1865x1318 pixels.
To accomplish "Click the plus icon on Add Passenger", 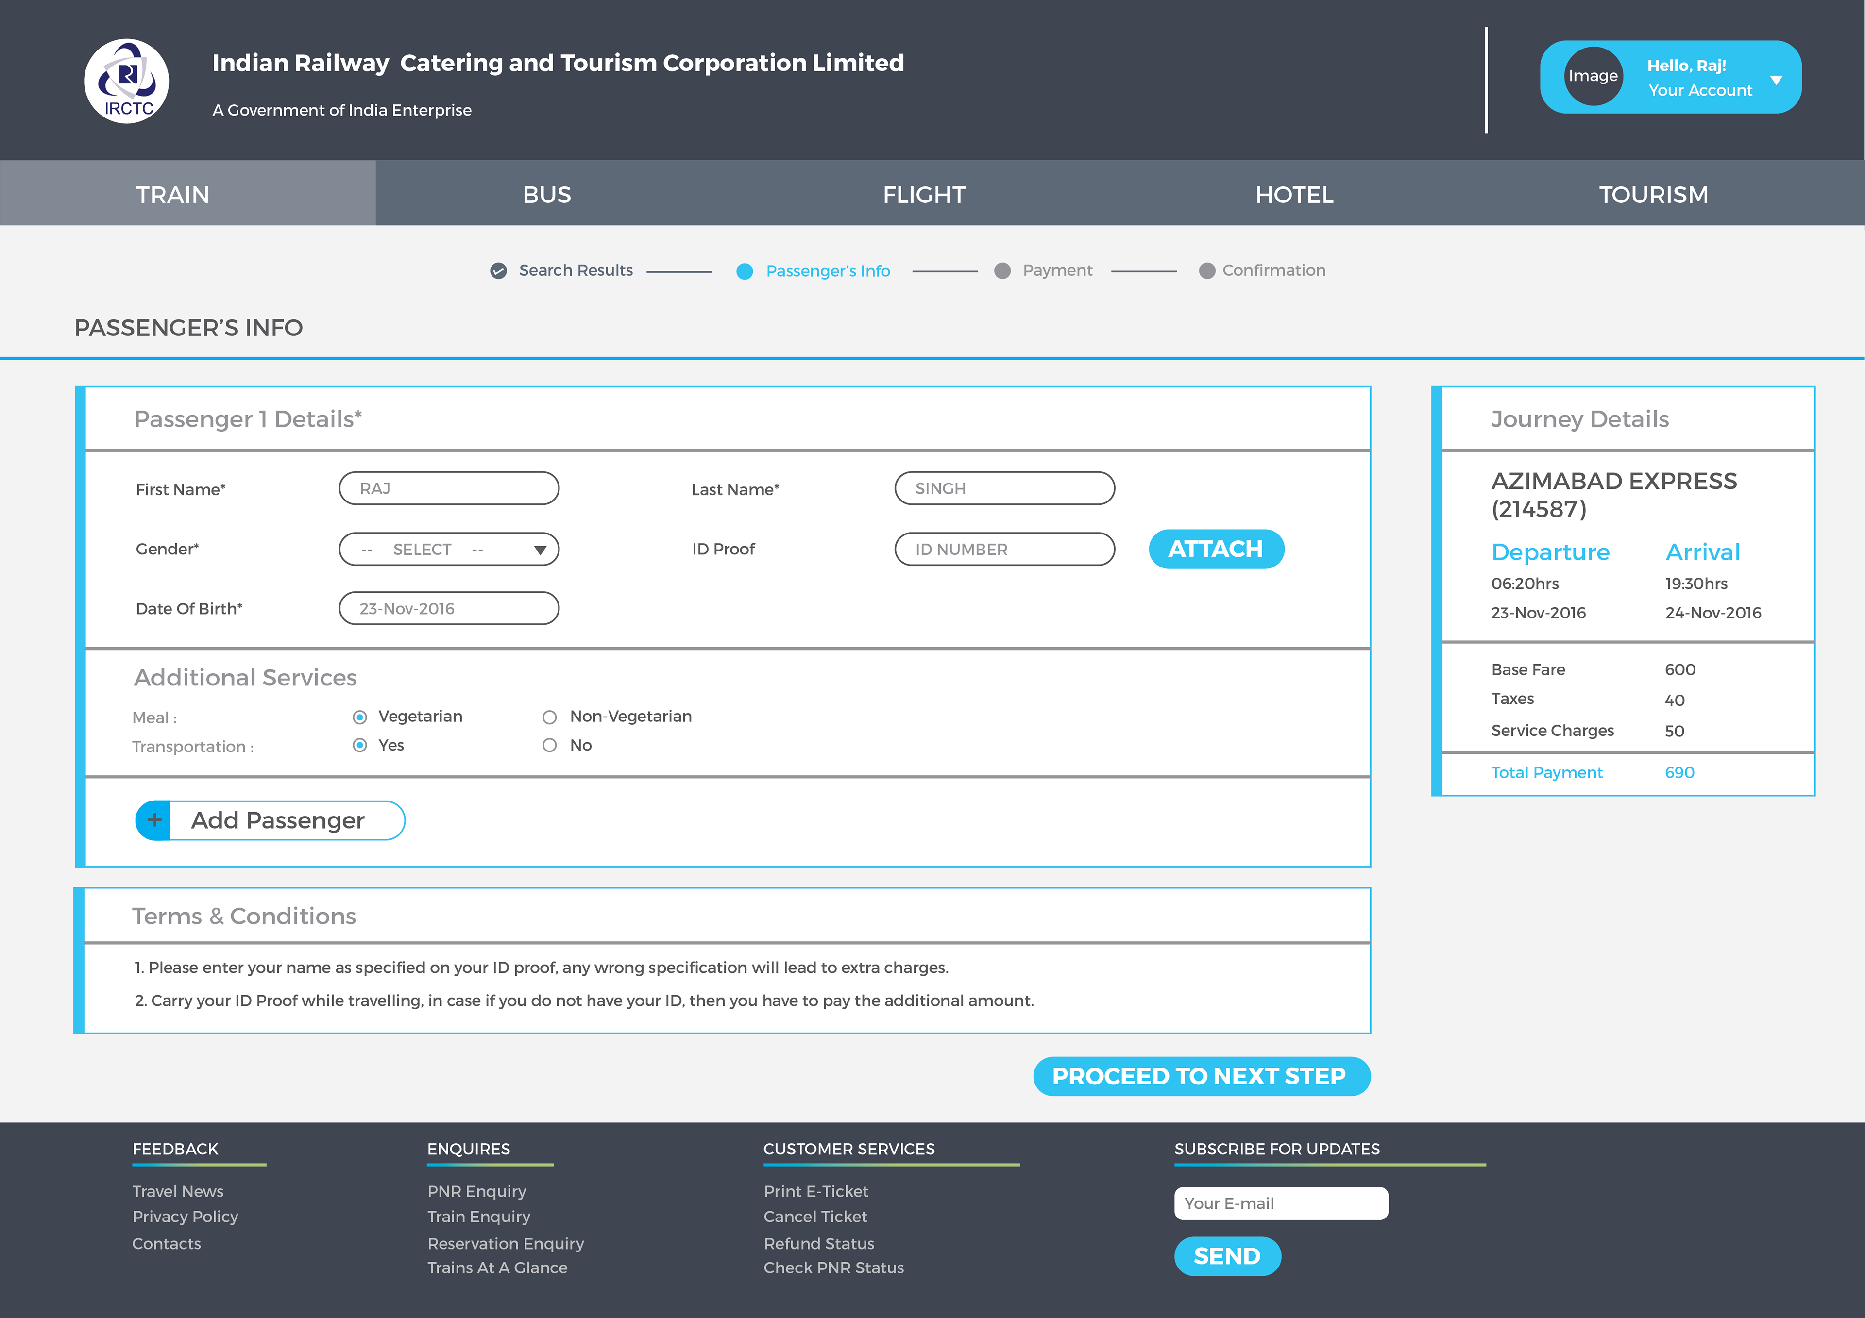I will 153,820.
